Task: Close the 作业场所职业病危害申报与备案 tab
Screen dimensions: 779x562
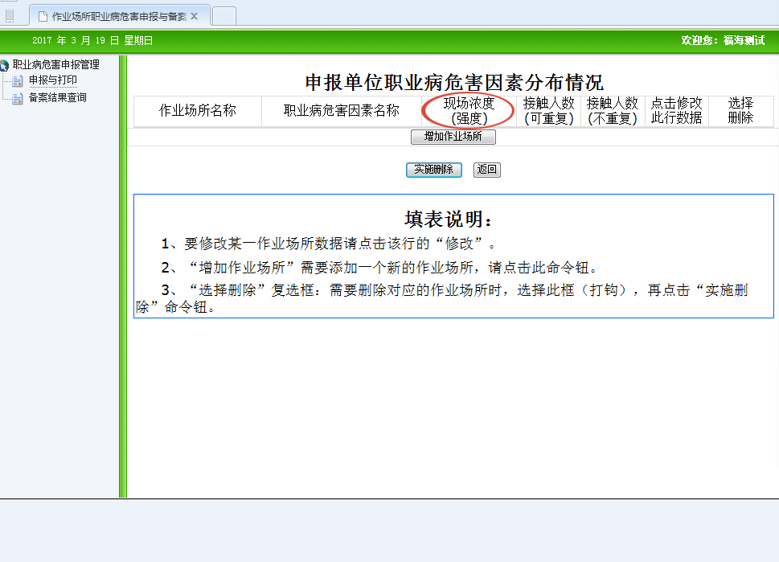Action: [x=194, y=16]
